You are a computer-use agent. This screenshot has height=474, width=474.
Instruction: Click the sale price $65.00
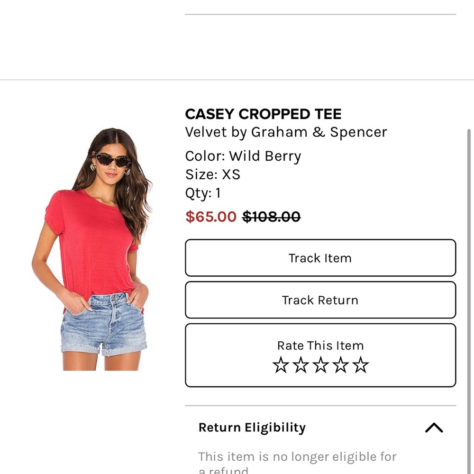(x=210, y=217)
